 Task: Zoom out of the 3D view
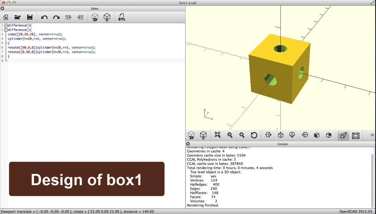242,135
